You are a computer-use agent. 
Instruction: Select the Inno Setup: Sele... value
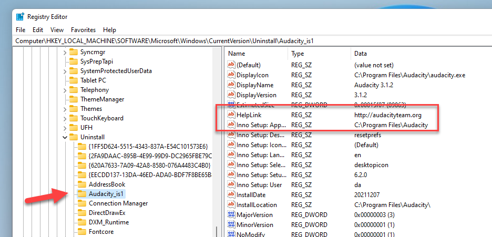coord(261,165)
